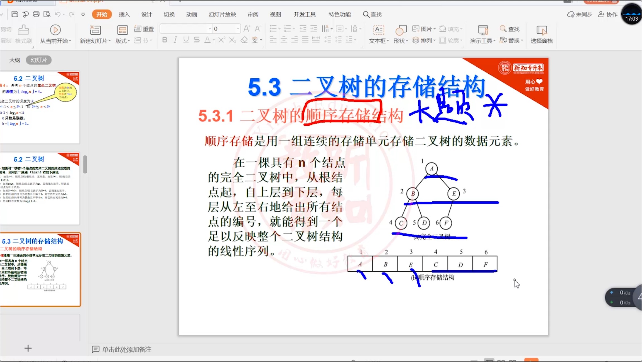Click the Find (查找) button in ribbon
Image resolution: width=642 pixels, height=362 pixels.
click(x=510, y=29)
